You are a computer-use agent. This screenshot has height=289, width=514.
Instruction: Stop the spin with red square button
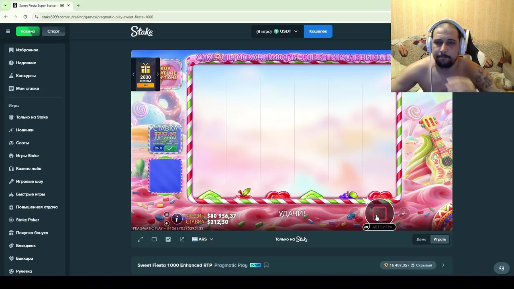(x=379, y=214)
